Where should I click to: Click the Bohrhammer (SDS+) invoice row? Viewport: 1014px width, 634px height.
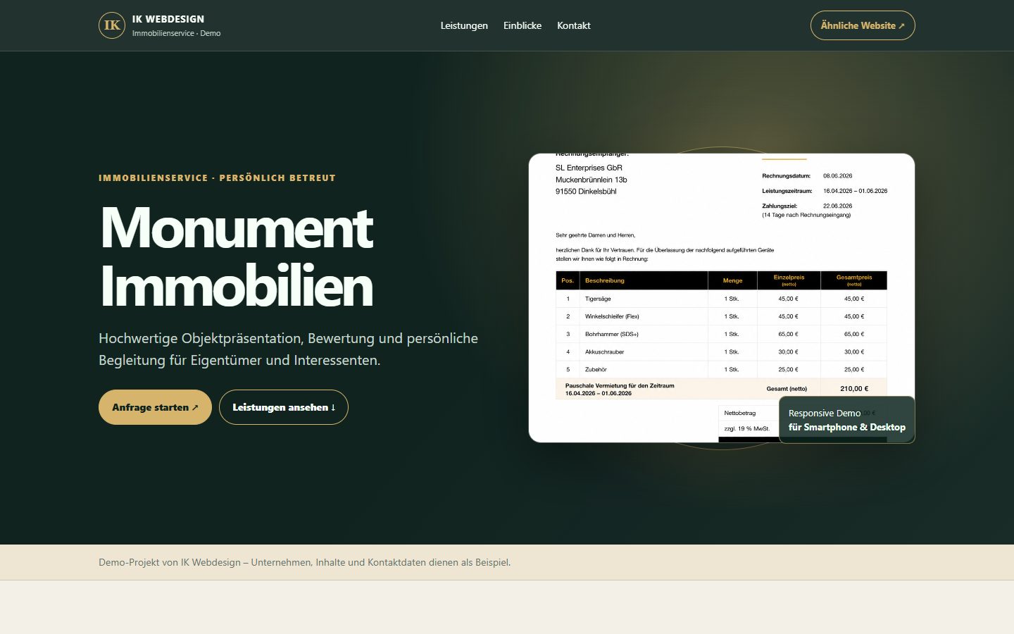pyautogui.click(x=721, y=334)
